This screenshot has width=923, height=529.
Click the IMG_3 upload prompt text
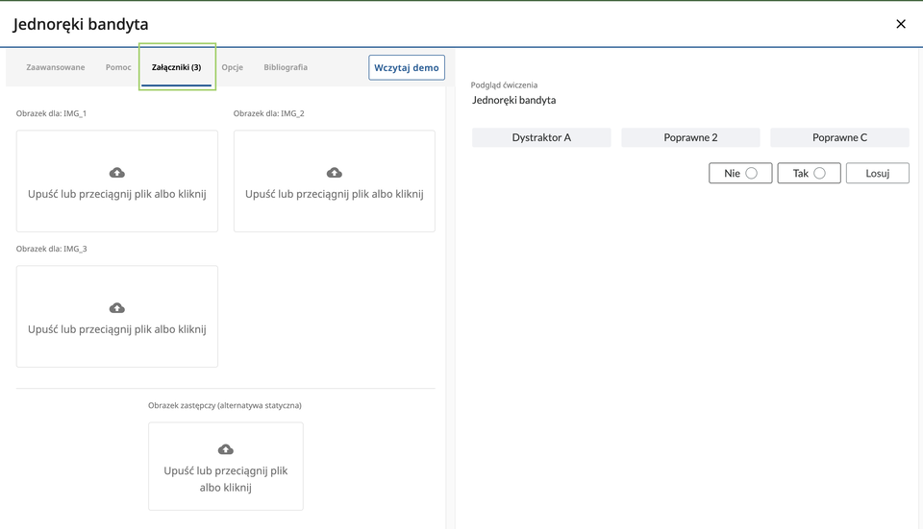(117, 329)
